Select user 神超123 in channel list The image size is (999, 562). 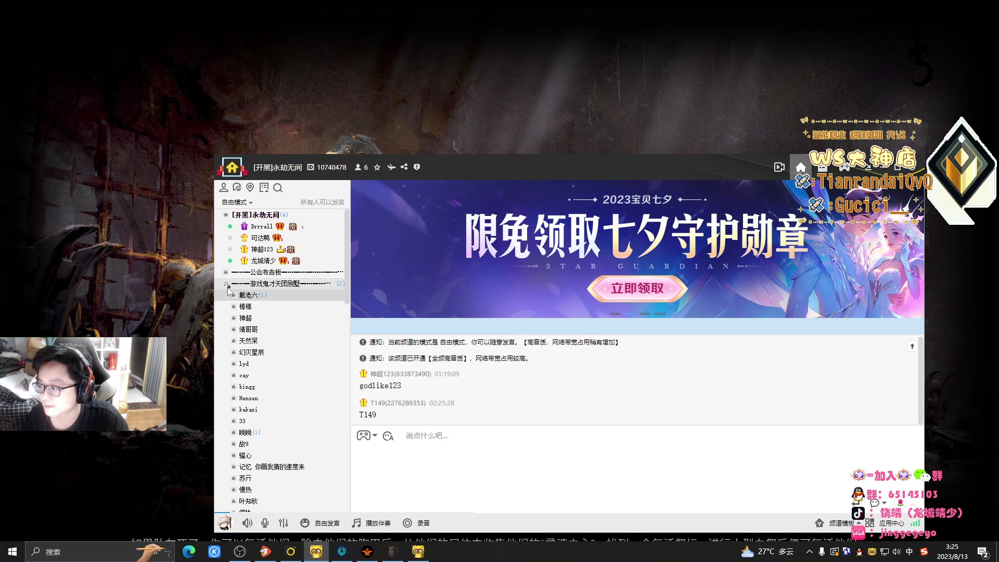coord(262,249)
